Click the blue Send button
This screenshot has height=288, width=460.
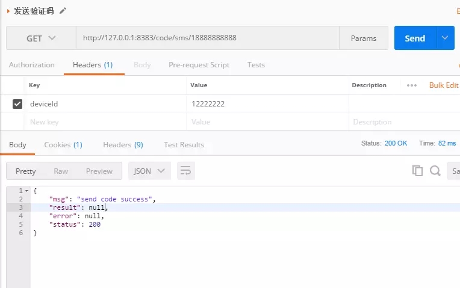[x=415, y=38]
